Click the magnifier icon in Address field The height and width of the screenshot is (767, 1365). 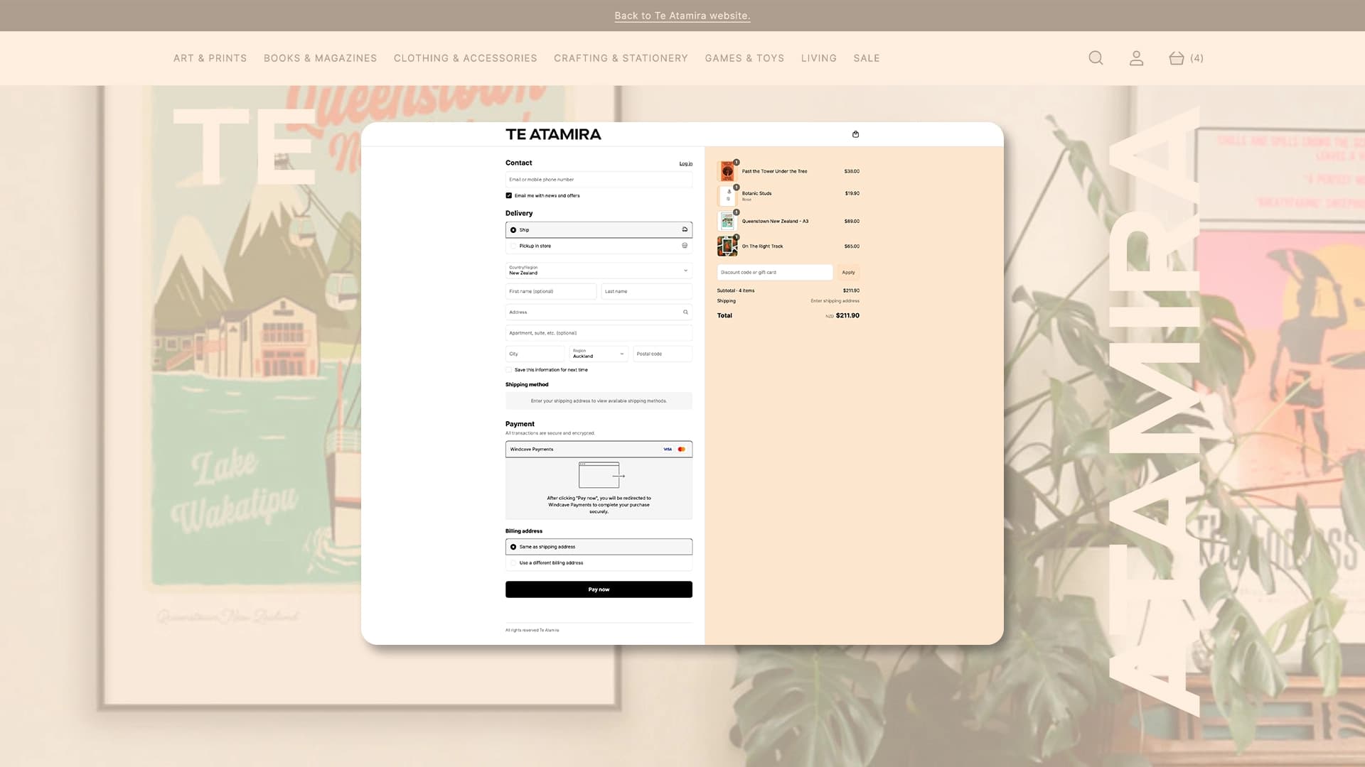[685, 312]
